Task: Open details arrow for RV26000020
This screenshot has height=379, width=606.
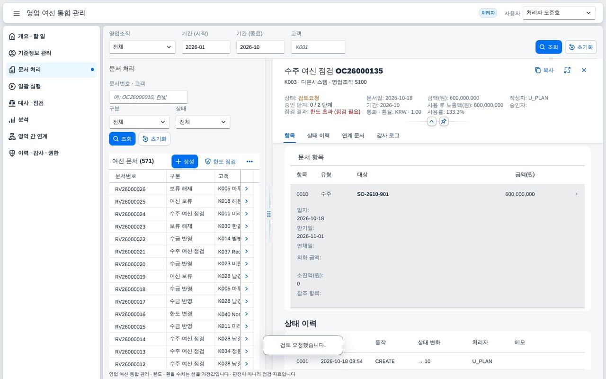Action: (246, 264)
